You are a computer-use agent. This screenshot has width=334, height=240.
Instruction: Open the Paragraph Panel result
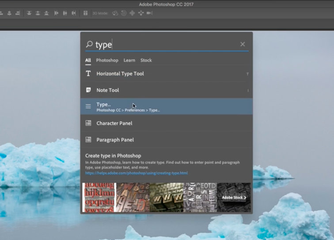point(167,139)
